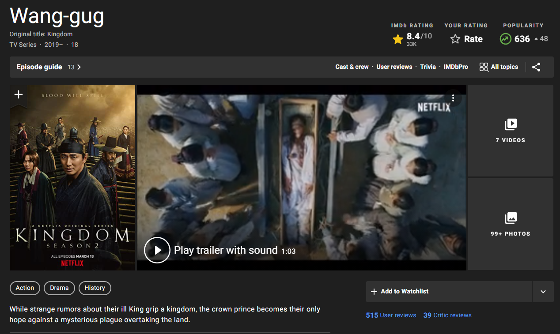The image size is (560, 334).
Task: Click the trailer duration 1:03
Action: tap(288, 251)
